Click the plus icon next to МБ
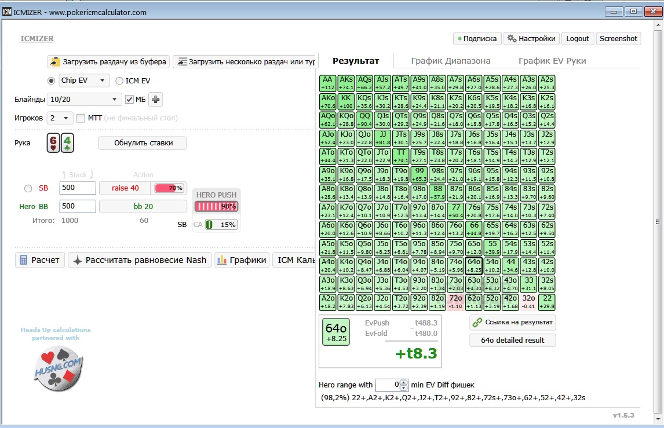664x428 pixels. point(155,100)
